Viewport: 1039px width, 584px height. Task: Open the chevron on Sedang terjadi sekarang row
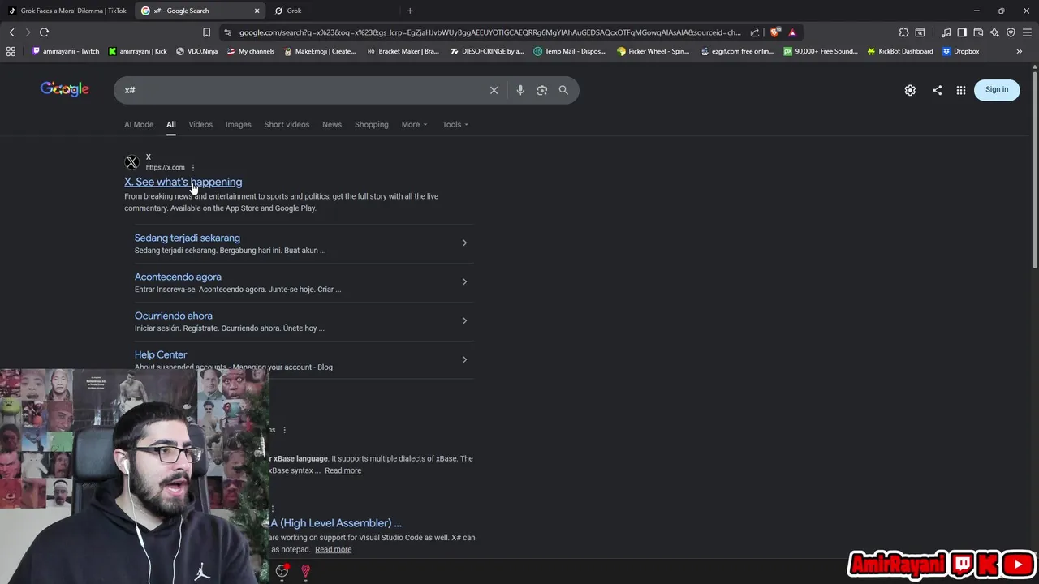[464, 243]
